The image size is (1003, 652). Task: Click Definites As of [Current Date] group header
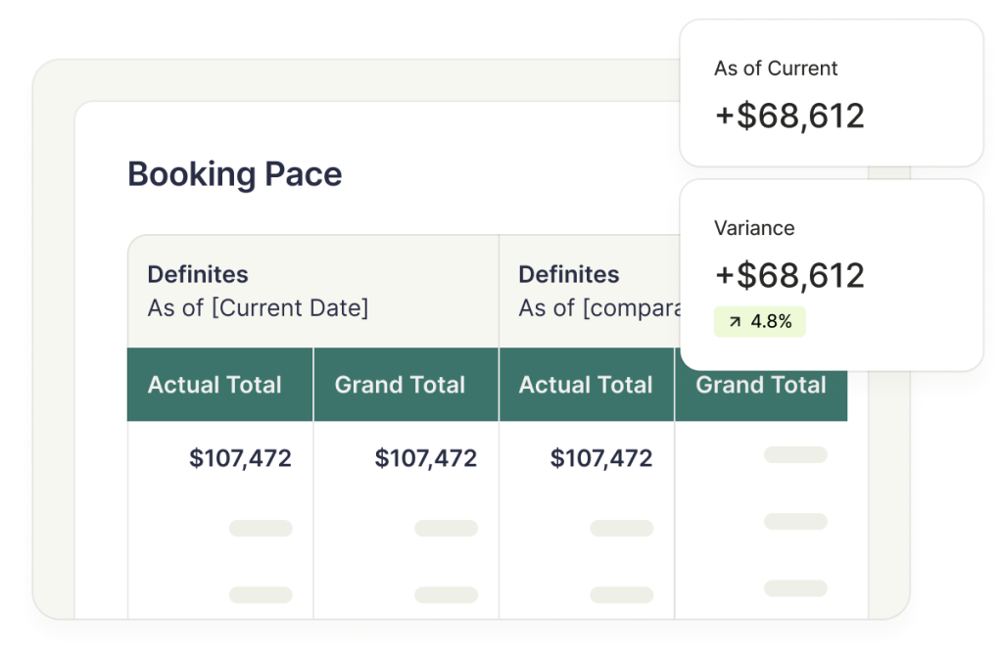[312, 292]
